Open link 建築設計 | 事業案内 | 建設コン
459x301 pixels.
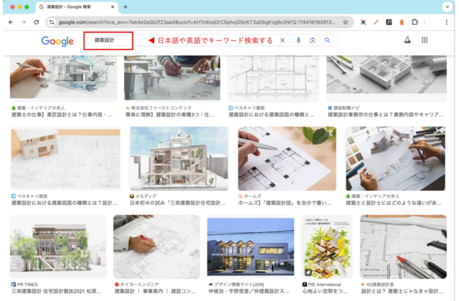point(155,292)
